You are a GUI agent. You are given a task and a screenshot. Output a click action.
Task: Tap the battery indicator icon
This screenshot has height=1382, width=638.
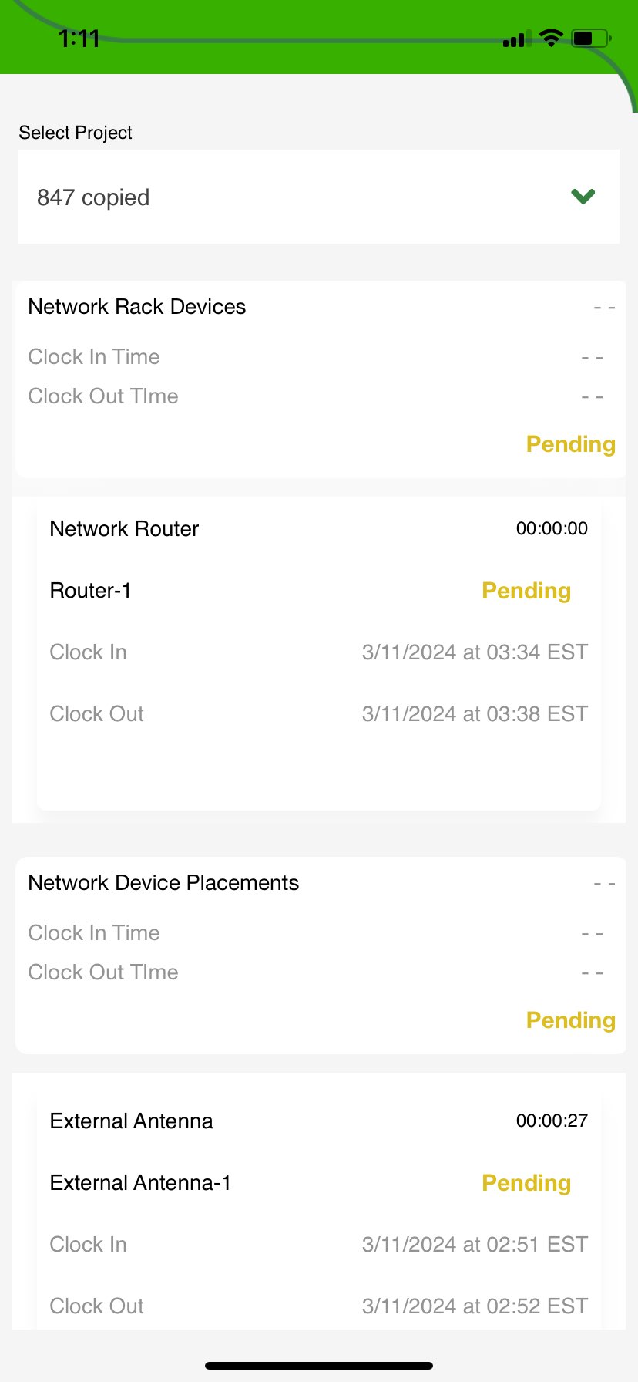click(591, 38)
